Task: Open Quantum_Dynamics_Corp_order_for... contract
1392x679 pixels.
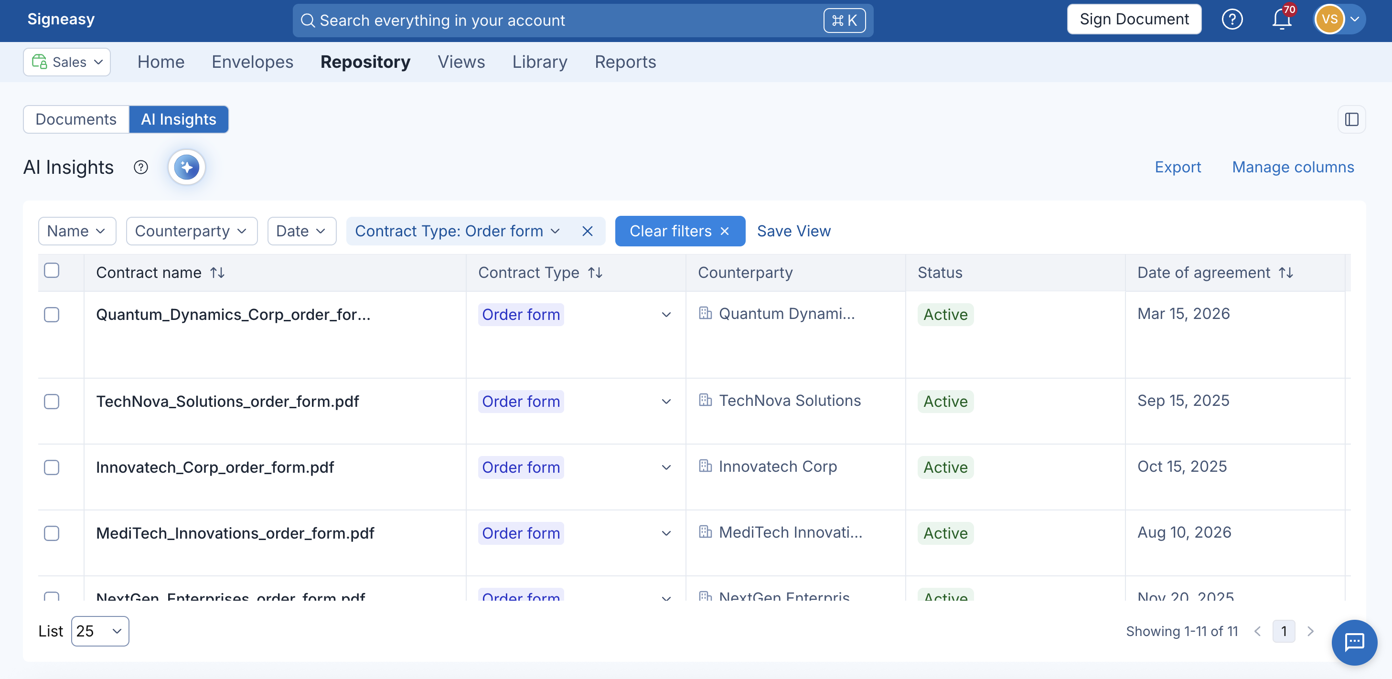Action: point(234,314)
